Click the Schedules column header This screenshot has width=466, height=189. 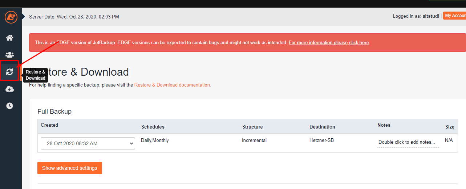click(x=153, y=127)
